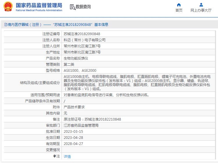Click the approval date 2023-03-15 value
The image size is (218, 163).
point(73,132)
